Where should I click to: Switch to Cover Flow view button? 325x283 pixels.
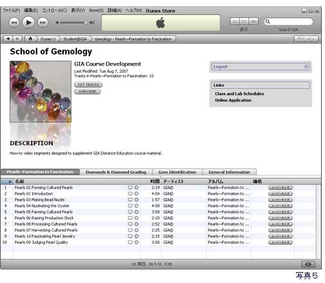tap(254, 21)
